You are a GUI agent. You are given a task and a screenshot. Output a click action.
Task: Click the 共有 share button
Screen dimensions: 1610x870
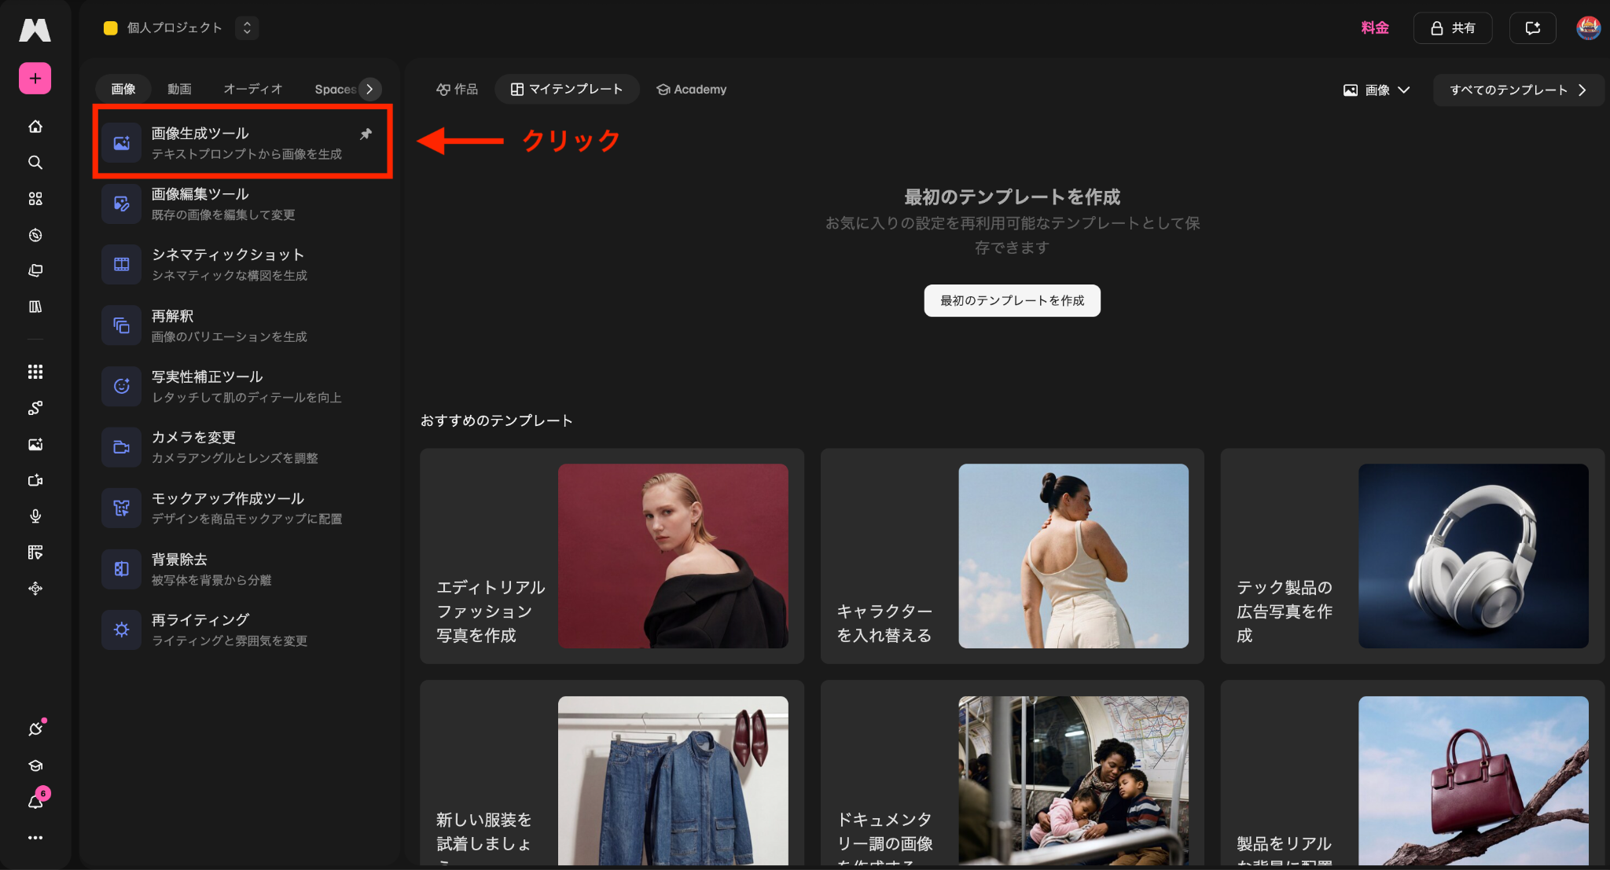1453,28
